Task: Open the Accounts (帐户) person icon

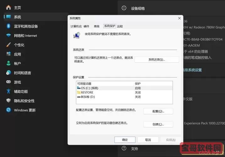Action: click(8, 63)
